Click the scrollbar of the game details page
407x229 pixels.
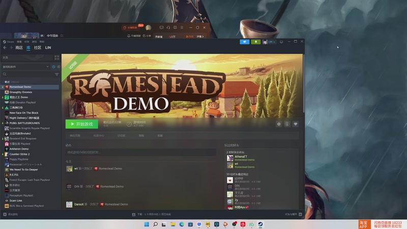tap(303, 83)
